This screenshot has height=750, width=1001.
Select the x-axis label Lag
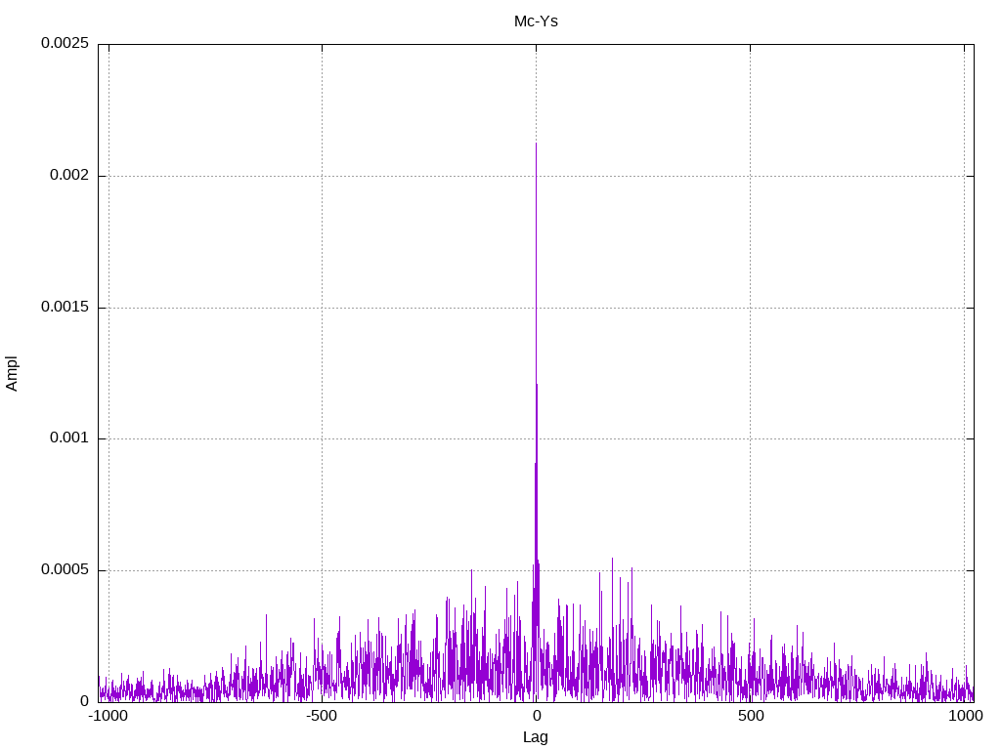tap(536, 737)
